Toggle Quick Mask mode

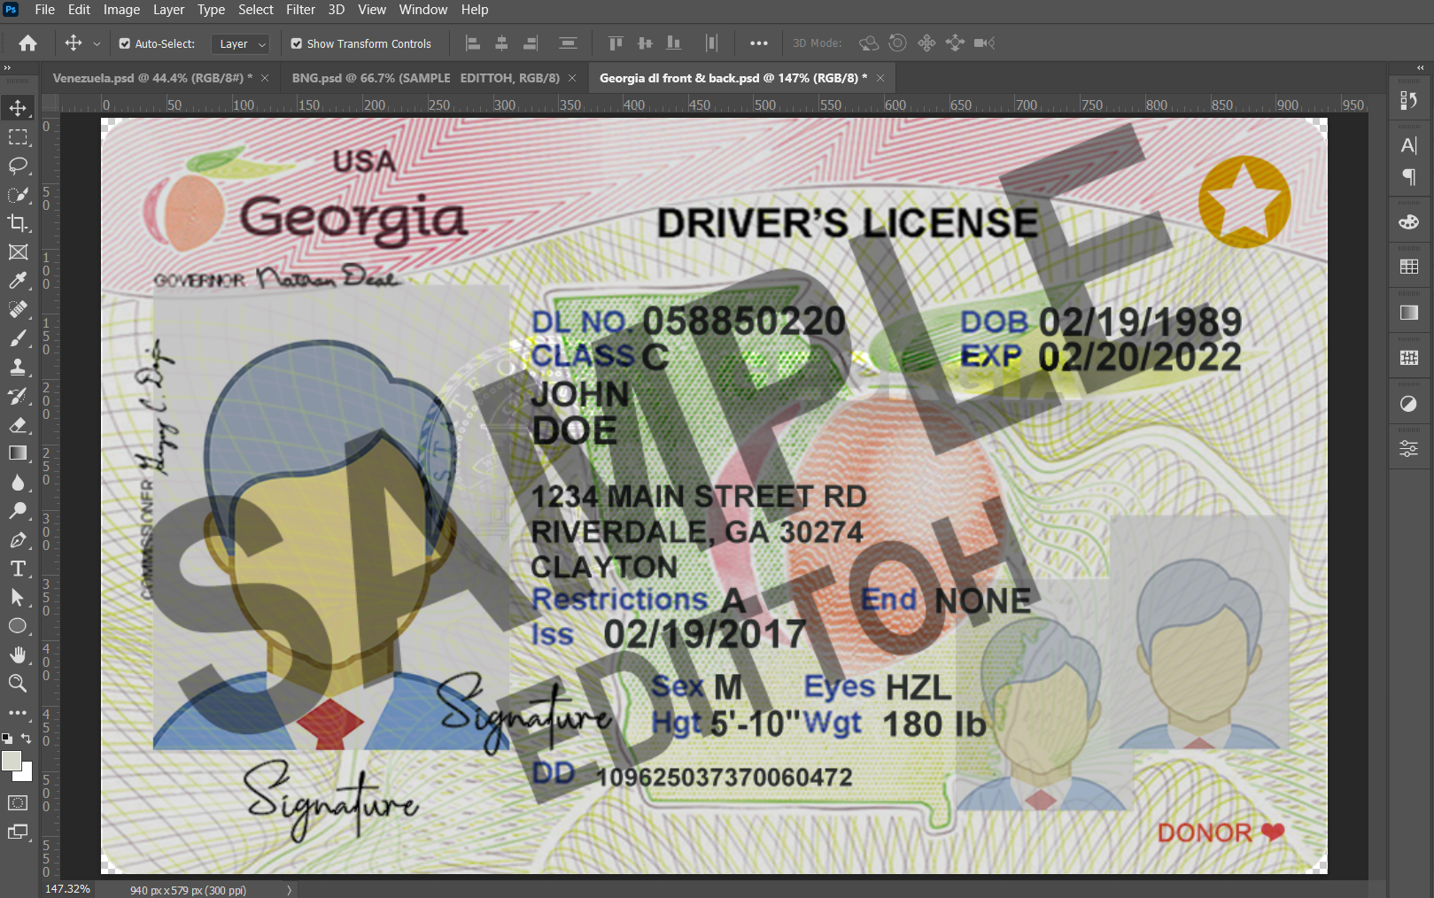[18, 803]
